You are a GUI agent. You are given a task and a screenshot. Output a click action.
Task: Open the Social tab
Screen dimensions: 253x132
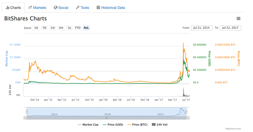click(61, 8)
